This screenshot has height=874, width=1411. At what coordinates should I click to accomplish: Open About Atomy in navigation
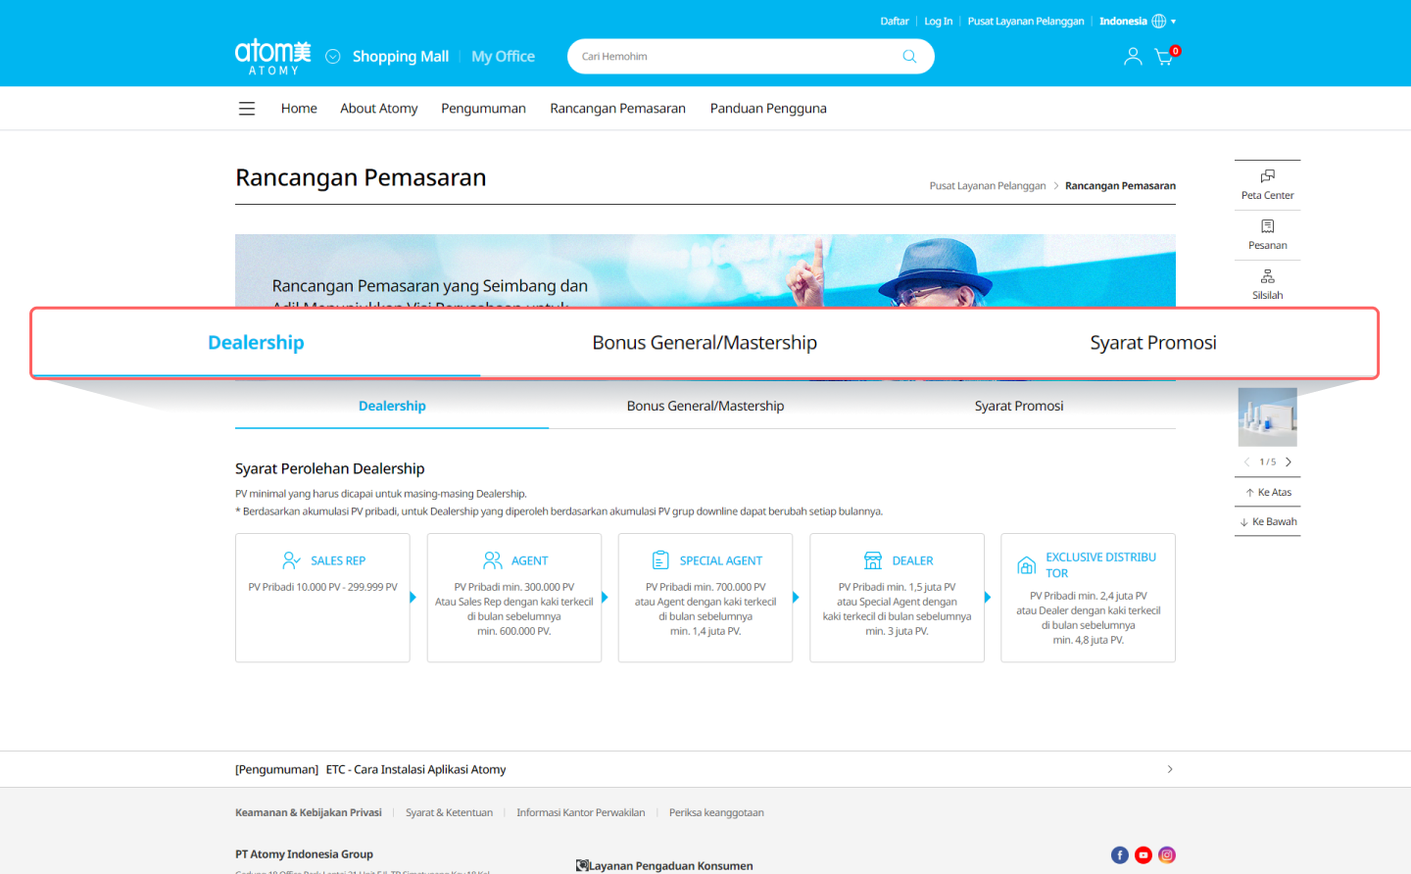click(x=378, y=109)
